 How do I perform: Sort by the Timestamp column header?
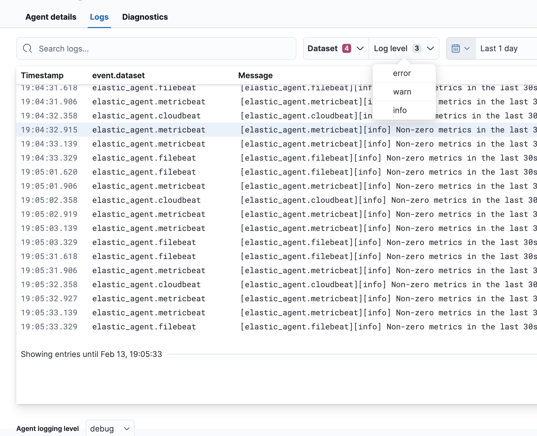(42, 75)
